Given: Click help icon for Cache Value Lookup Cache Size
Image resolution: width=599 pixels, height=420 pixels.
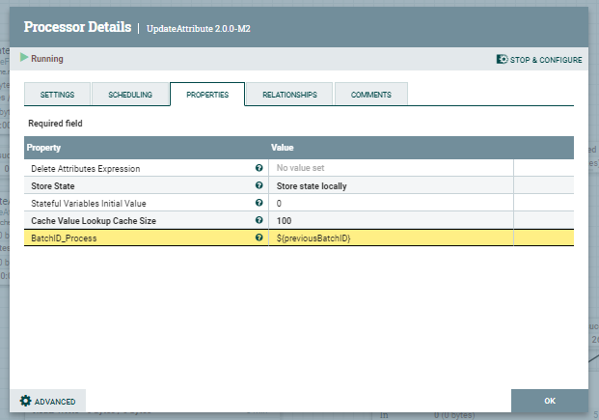Looking at the screenshot, I should (259, 220).
